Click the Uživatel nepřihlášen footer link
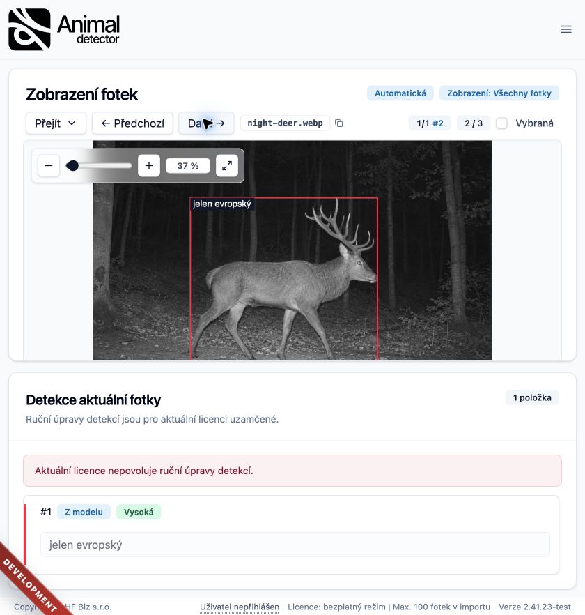The width and height of the screenshot is (585, 615). [240, 607]
